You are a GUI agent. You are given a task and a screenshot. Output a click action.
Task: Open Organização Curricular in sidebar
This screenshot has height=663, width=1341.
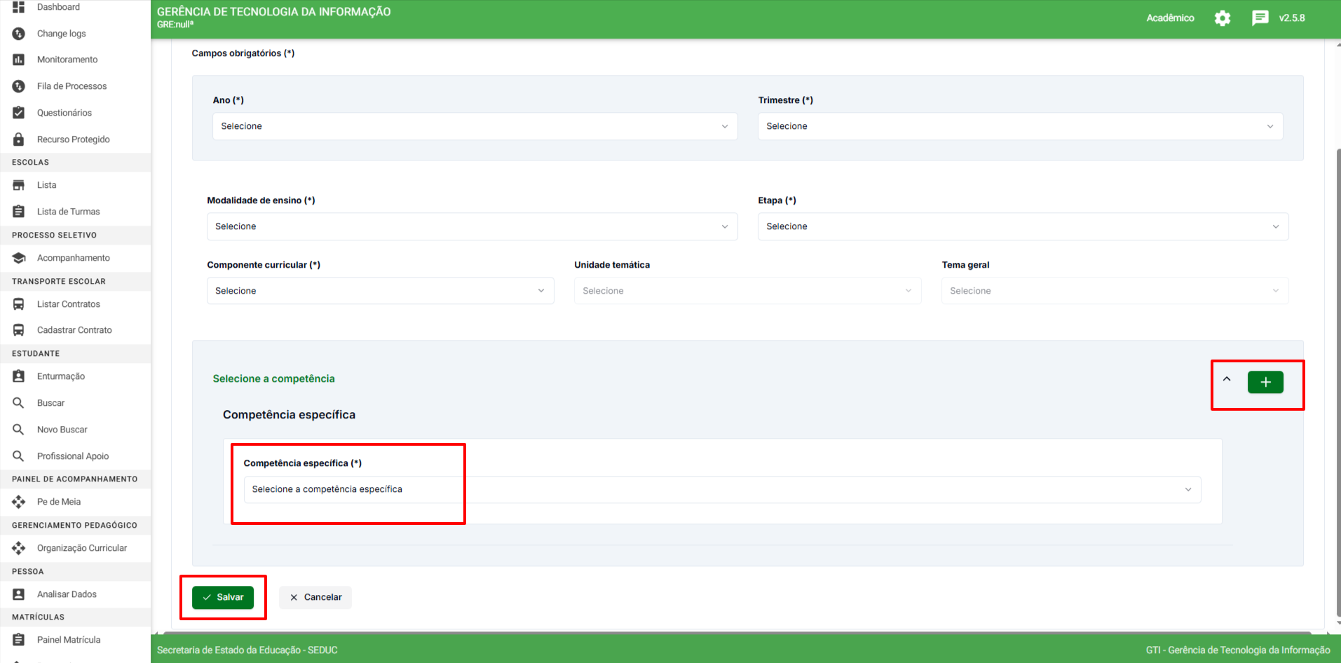coord(81,548)
